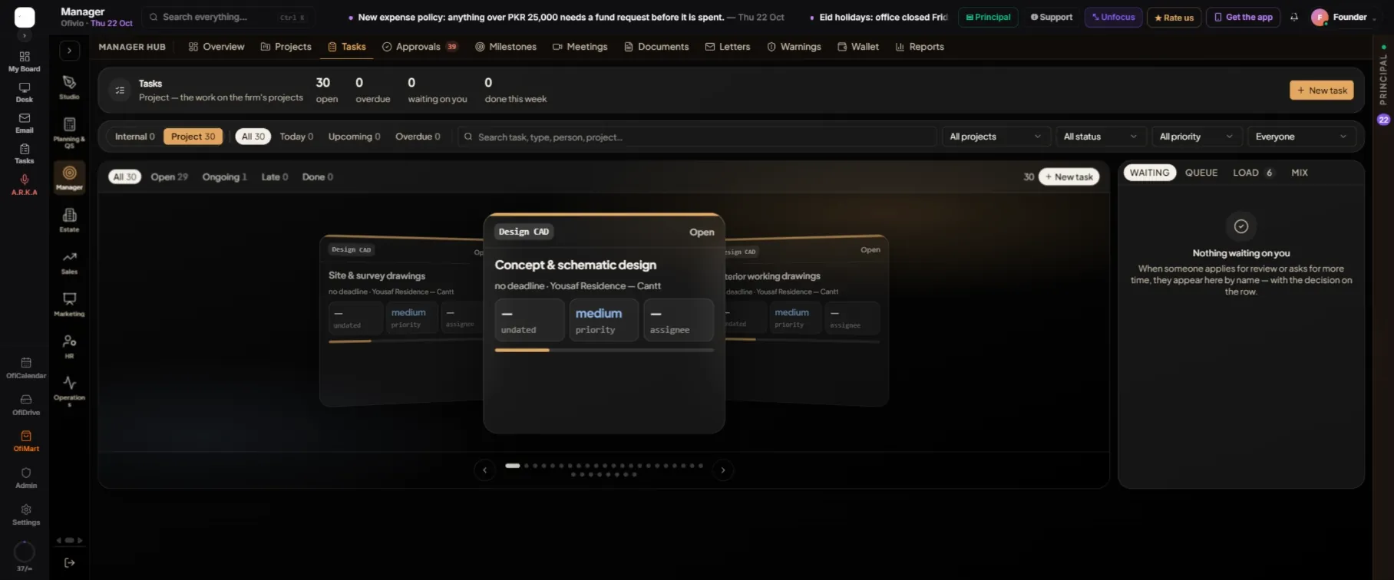
Task: Select the Overdue 0 filter pill
Action: pos(418,137)
